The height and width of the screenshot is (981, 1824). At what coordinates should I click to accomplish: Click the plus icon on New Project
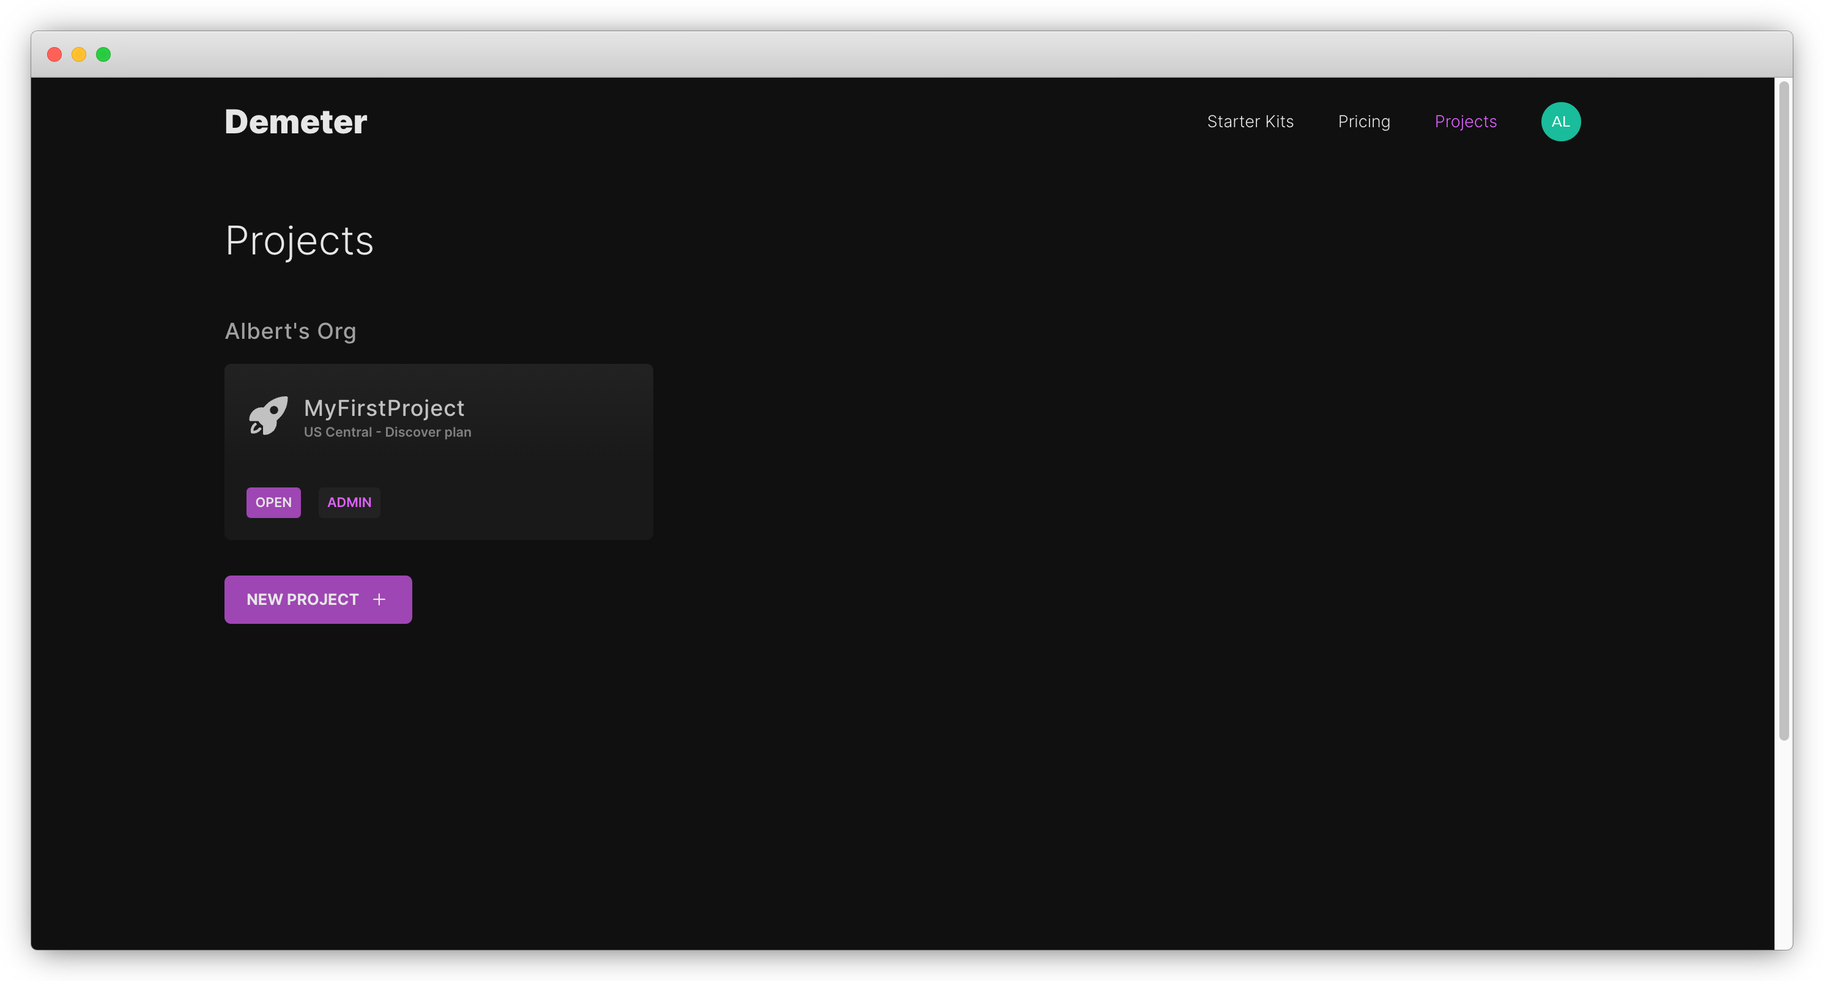379,599
